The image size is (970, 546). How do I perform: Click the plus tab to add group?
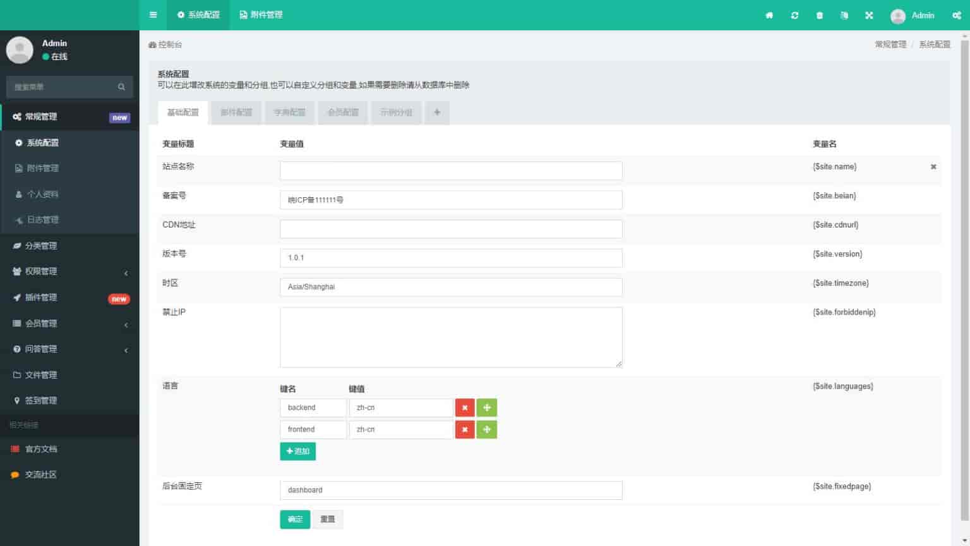point(437,112)
